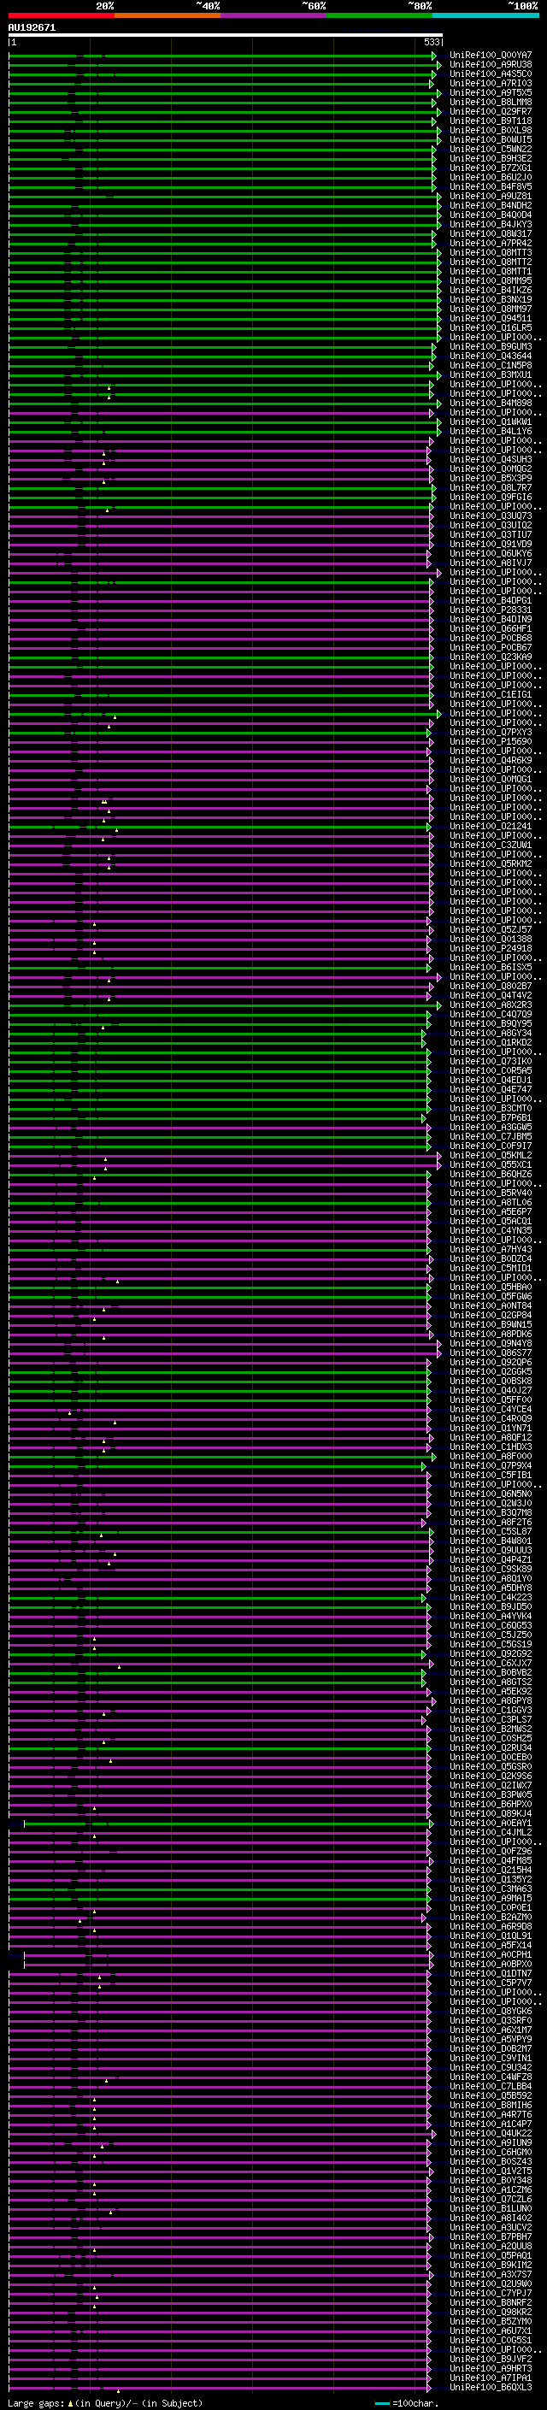Select label UniRef100_C5WN22
The image size is (547, 2410).
tap(491, 150)
